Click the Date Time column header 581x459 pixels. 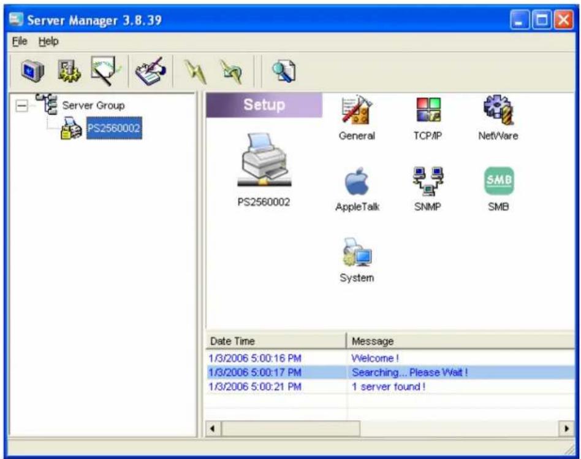pos(276,341)
